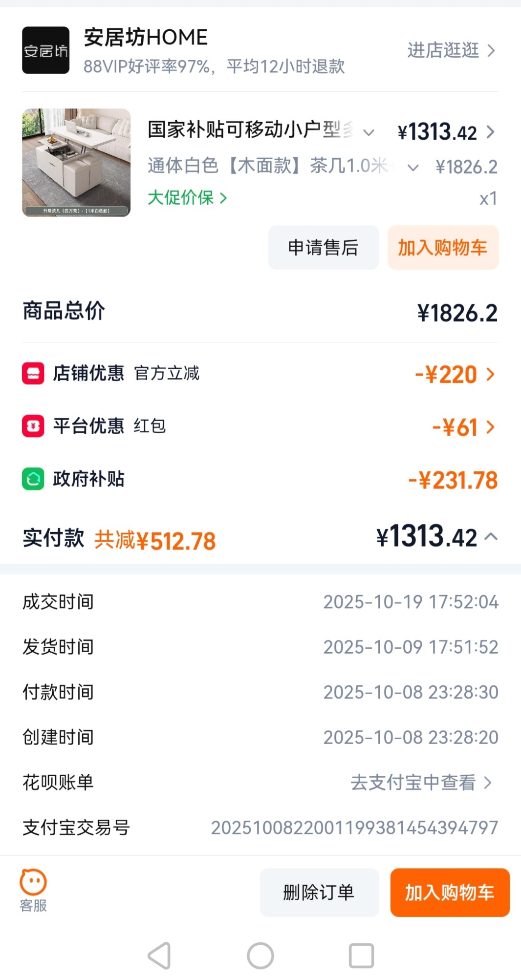The height and width of the screenshot is (977, 521).
Task: Tap the recent apps square icon
Action: (x=361, y=956)
